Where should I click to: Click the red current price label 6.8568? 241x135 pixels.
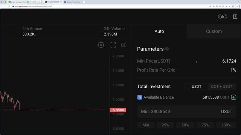tap(118, 110)
